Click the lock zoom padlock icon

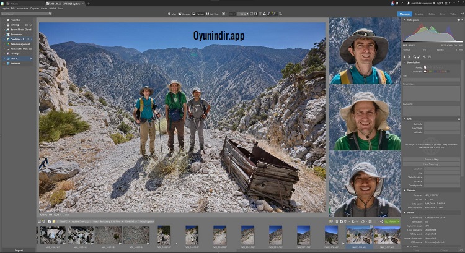coord(264,14)
